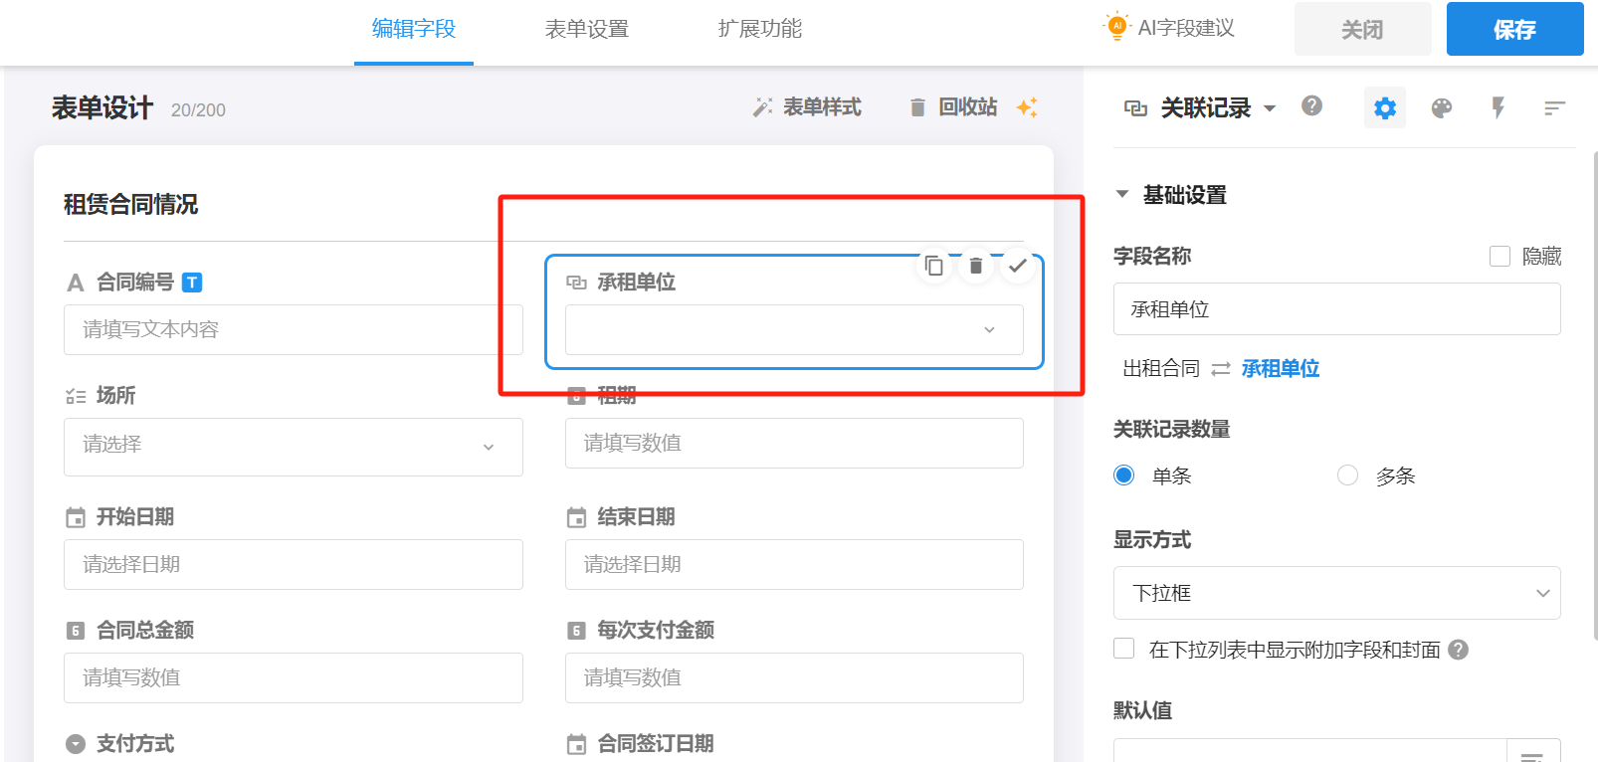Click the 结束日期 calendar icon
This screenshot has width=1598, height=762.
tap(576, 517)
